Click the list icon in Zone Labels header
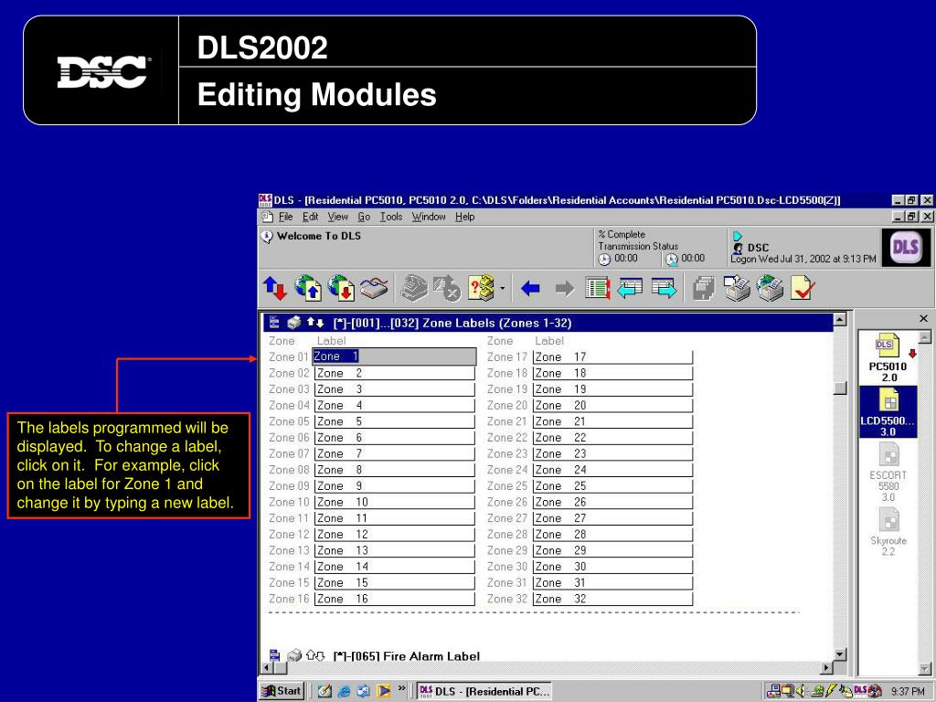 click(274, 323)
